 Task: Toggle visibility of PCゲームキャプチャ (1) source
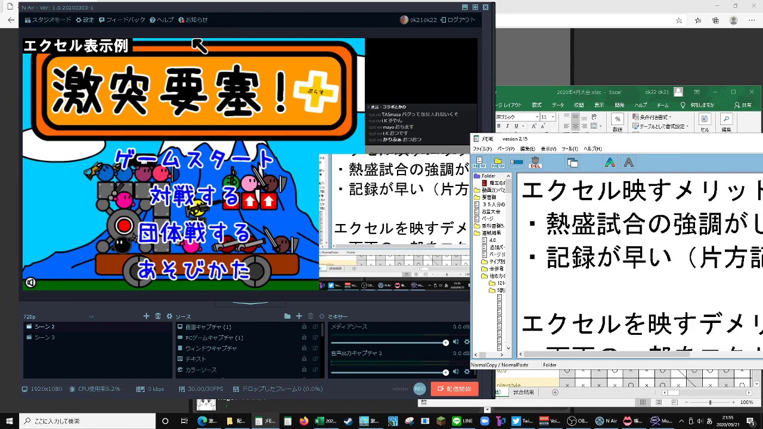click(315, 337)
